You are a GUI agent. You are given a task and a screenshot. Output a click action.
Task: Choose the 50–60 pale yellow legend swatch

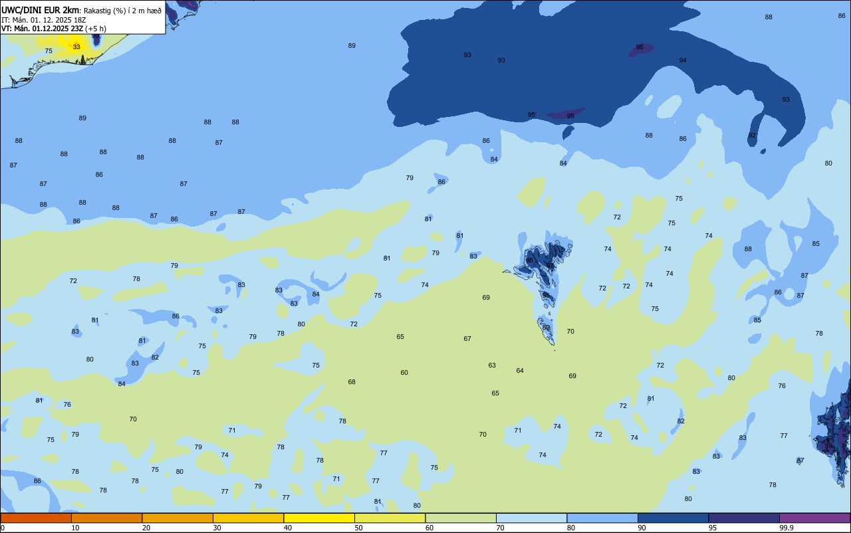[x=390, y=518]
